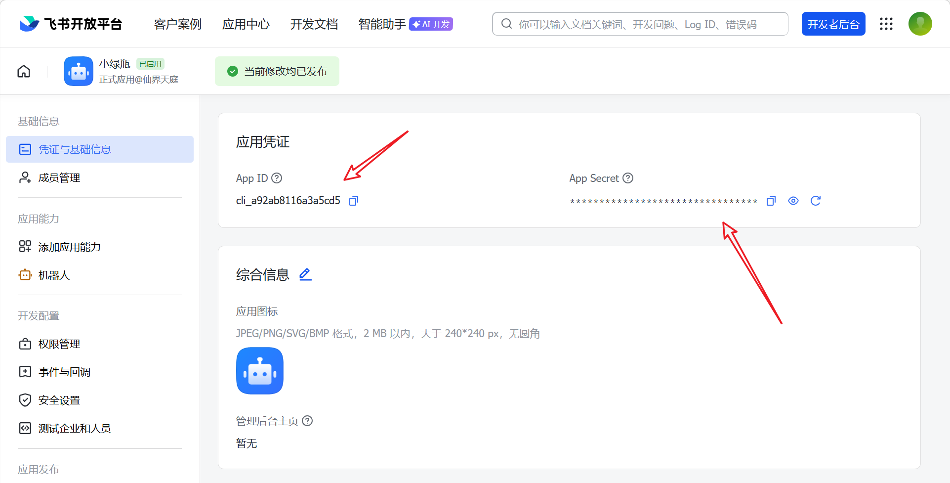Open 机器人 settings
950x483 pixels.
pos(53,275)
